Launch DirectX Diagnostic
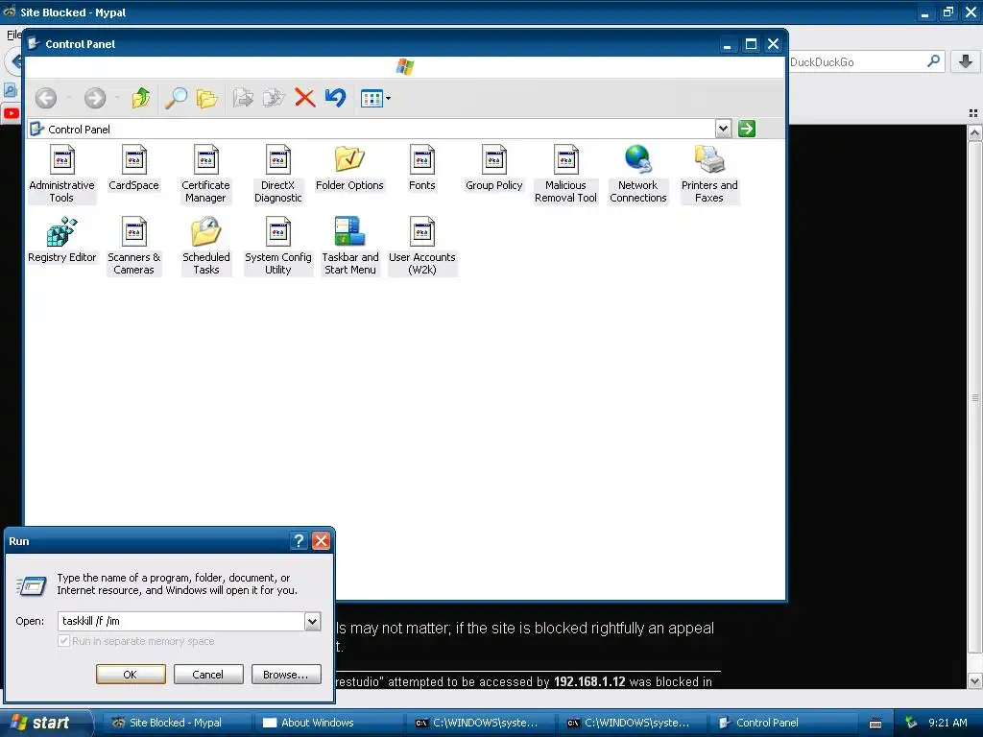Image resolution: width=983 pixels, height=737 pixels. [x=277, y=174]
